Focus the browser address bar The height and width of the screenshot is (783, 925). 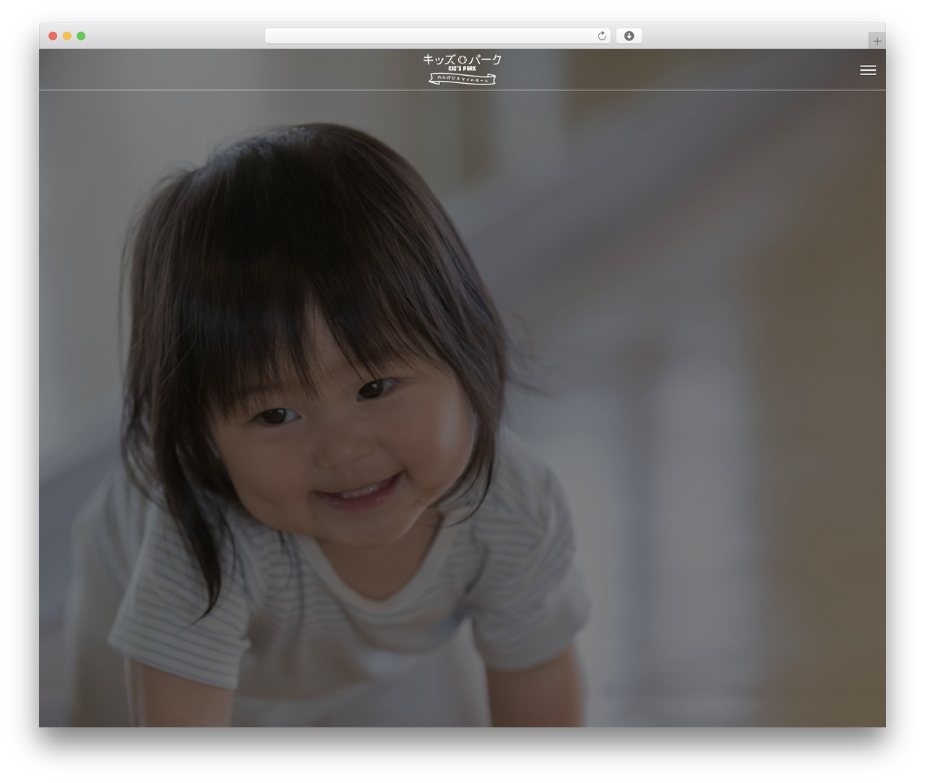437,36
